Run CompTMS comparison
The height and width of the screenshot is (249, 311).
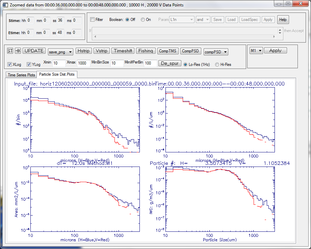click(167, 51)
